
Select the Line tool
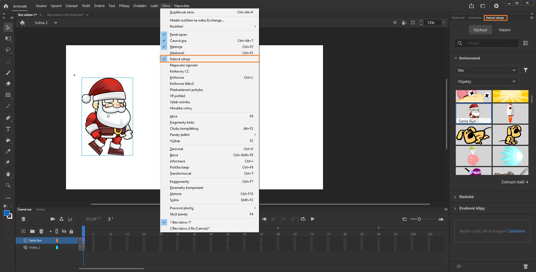pos(8,106)
